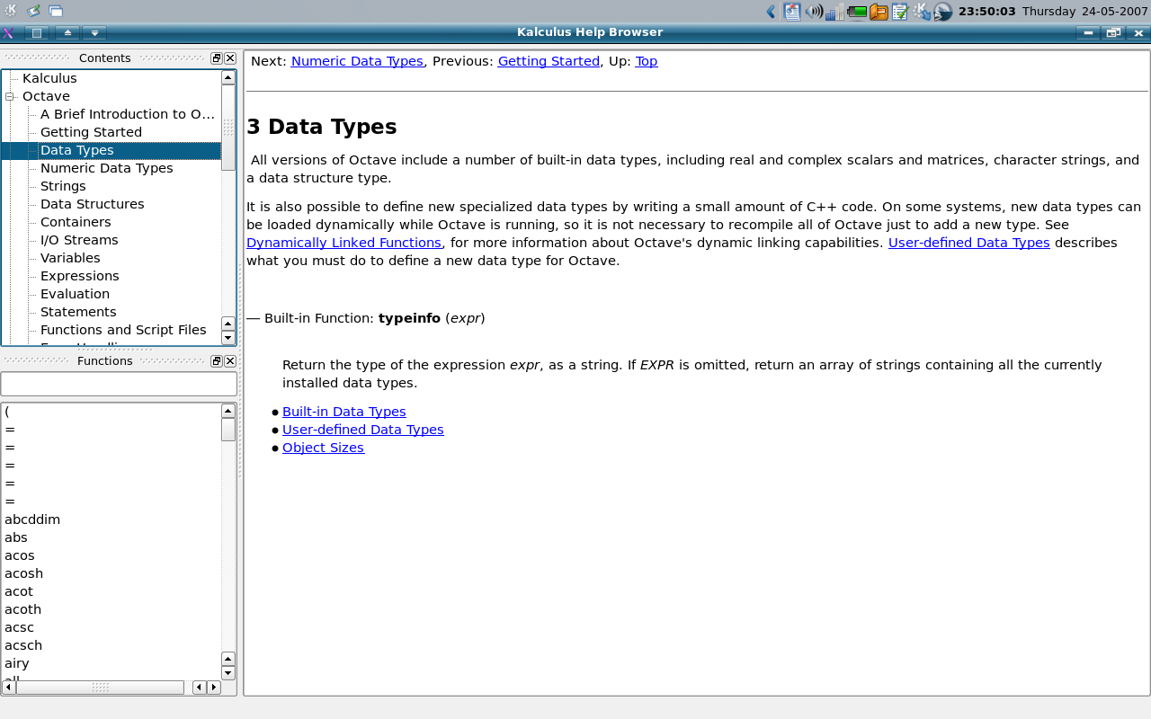
Task: Select abs in the functions list
Action: tap(16, 537)
